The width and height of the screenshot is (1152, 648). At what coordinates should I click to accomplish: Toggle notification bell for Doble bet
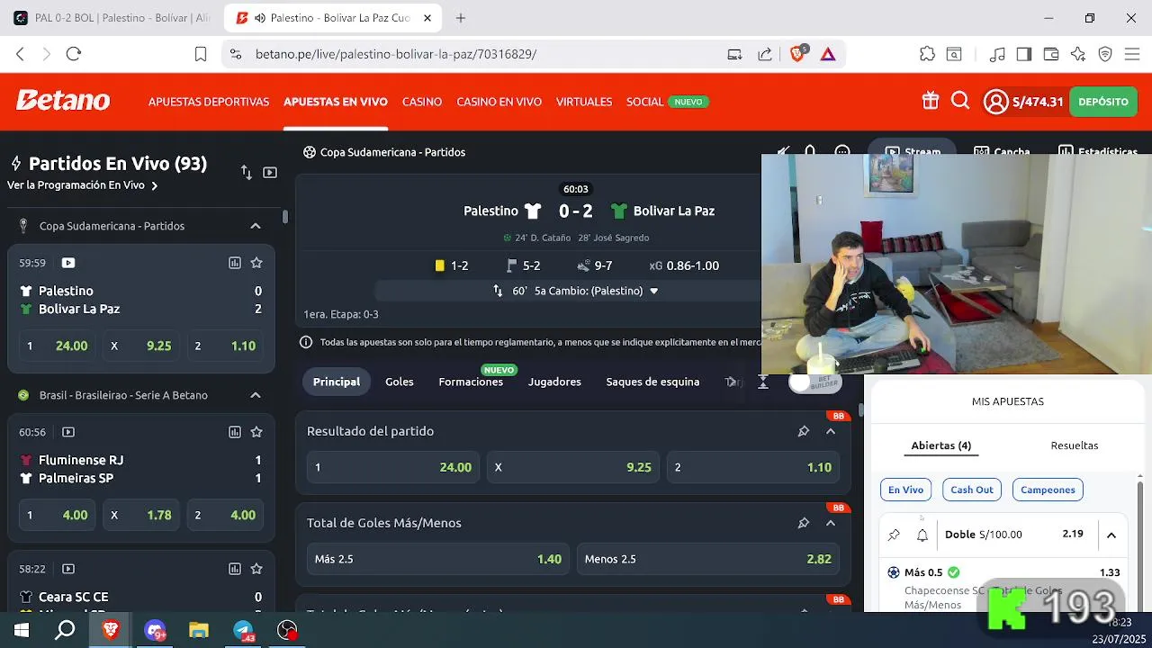pos(922,535)
